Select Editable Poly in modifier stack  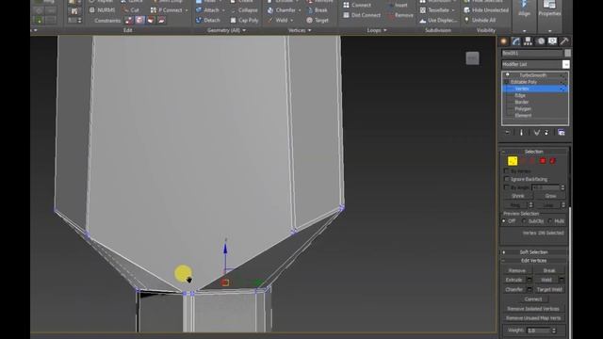(x=524, y=82)
